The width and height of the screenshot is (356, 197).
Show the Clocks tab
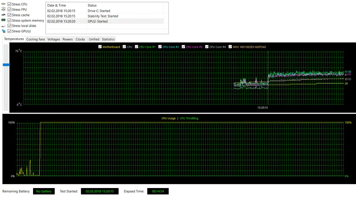coord(80,39)
